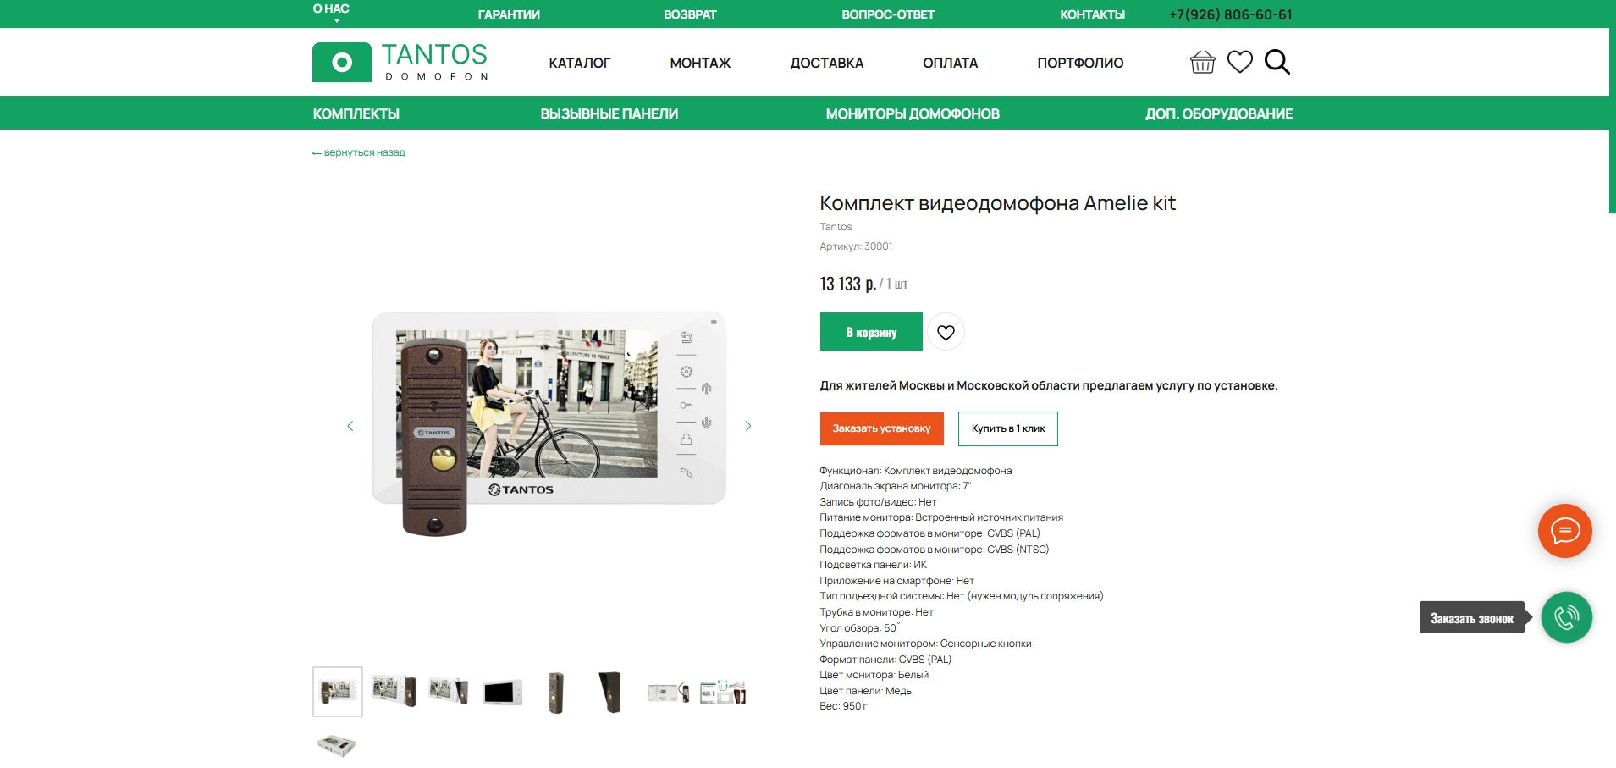Open МОНИТОРЫ ДОМОФОНОВ category tab
Screen dimensions: 1616x768
(913, 113)
